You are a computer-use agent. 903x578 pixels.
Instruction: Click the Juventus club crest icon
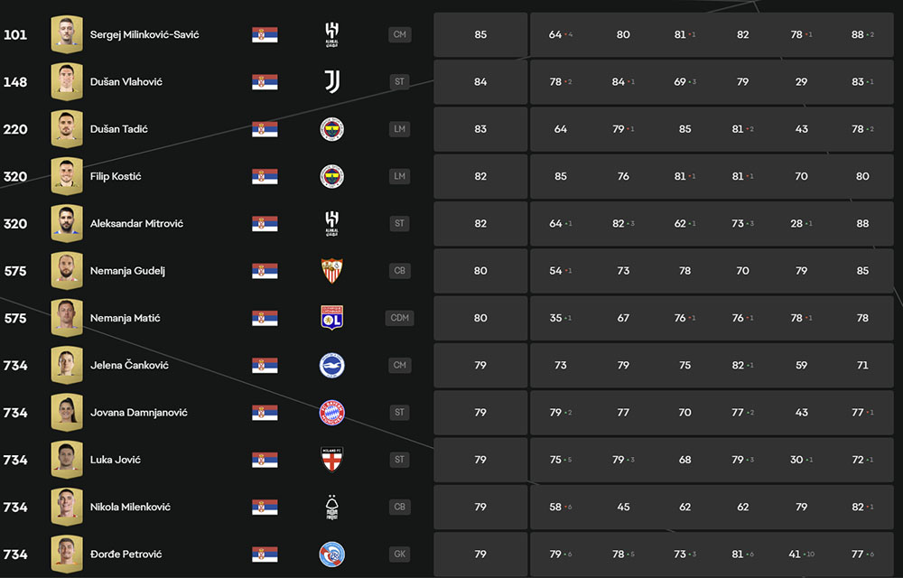click(331, 82)
